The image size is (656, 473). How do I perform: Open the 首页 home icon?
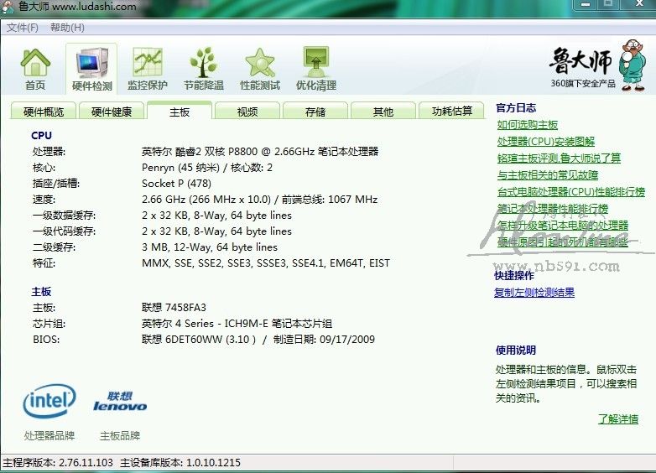coord(35,68)
